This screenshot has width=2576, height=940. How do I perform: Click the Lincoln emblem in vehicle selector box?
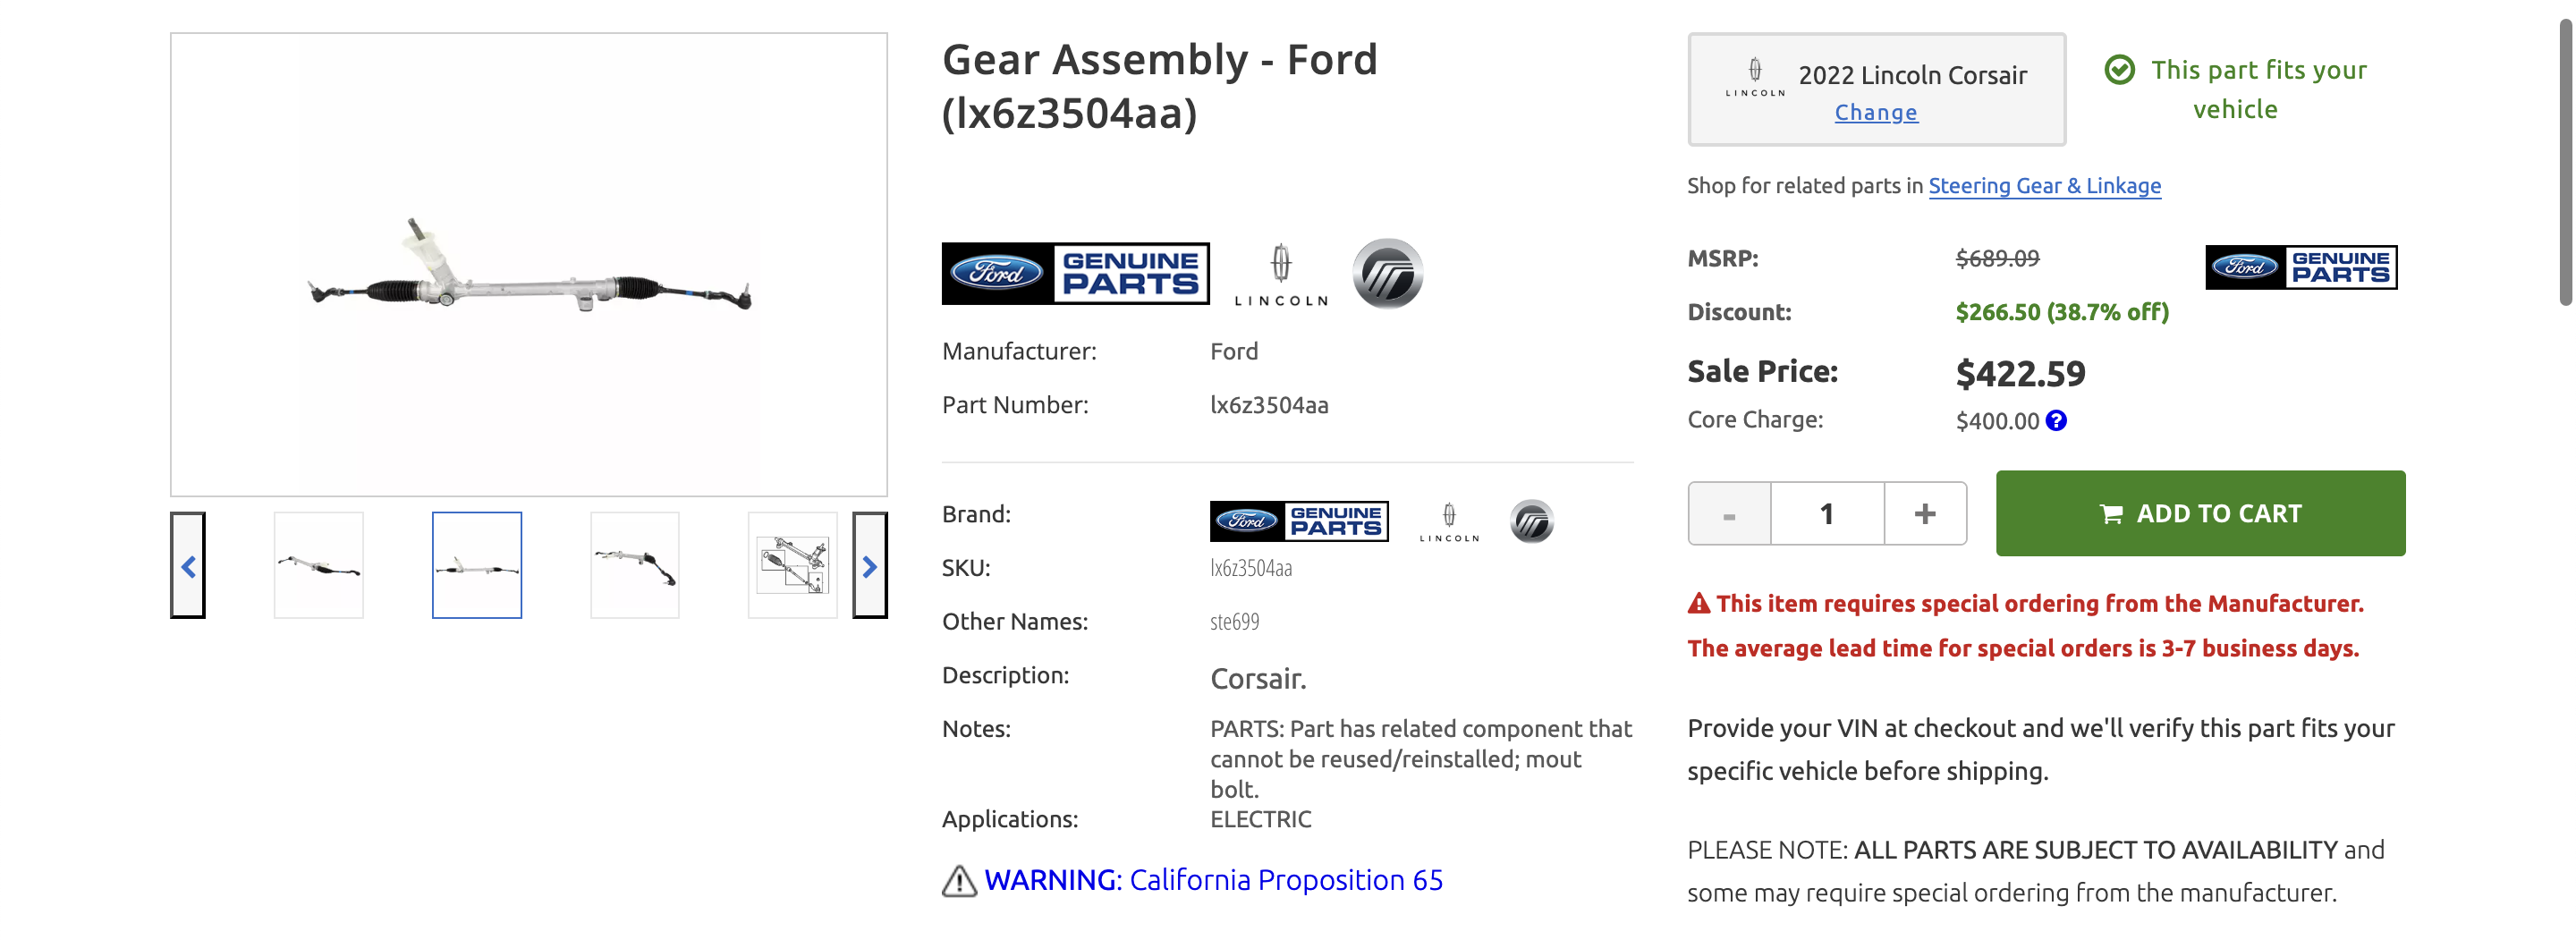pos(1755,76)
